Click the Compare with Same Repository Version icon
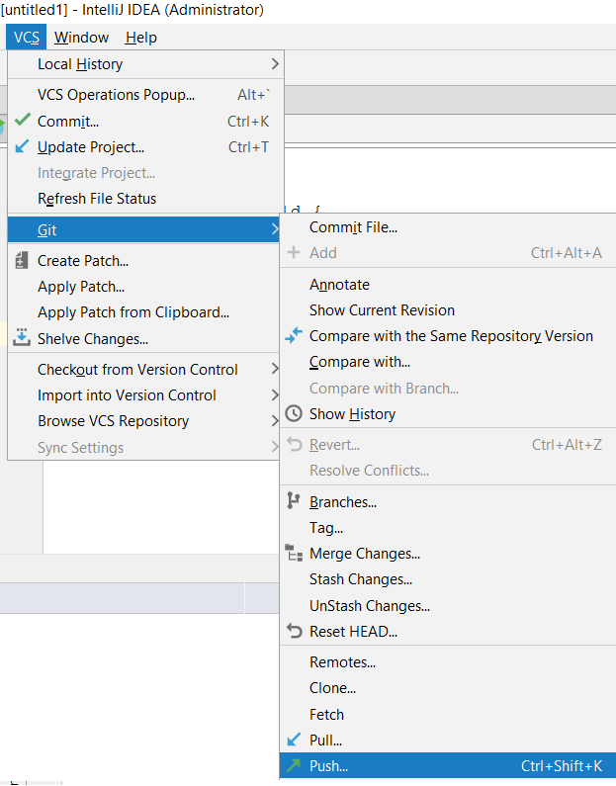The image size is (616, 786). click(294, 336)
